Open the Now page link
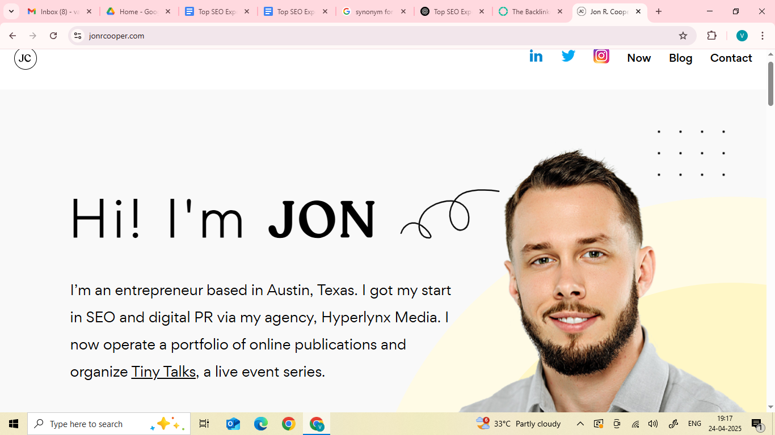This screenshot has height=435, width=775. pos(639,58)
